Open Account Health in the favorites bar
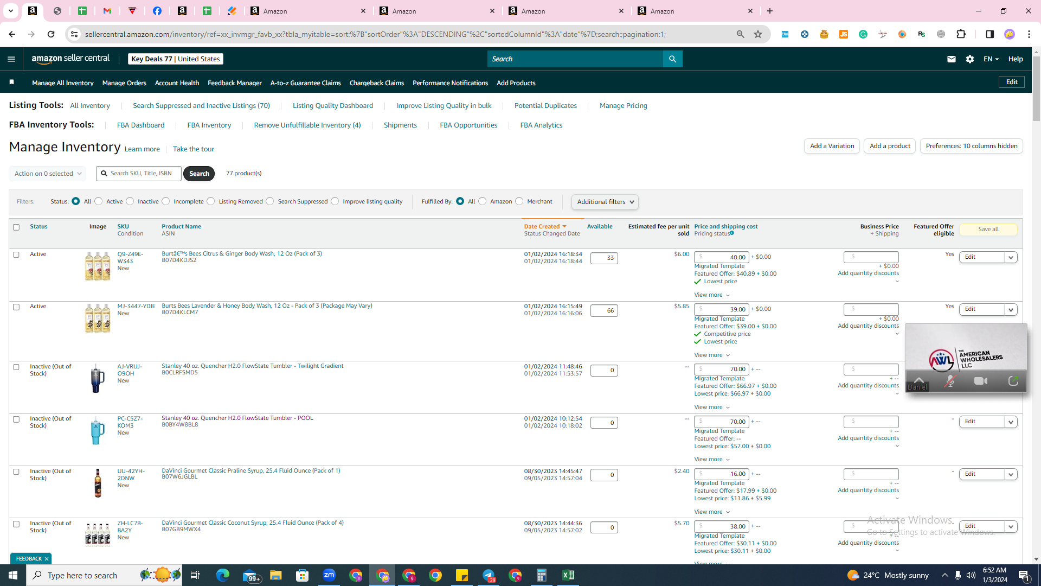Image resolution: width=1041 pixels, height=586 pixels. 177,83
